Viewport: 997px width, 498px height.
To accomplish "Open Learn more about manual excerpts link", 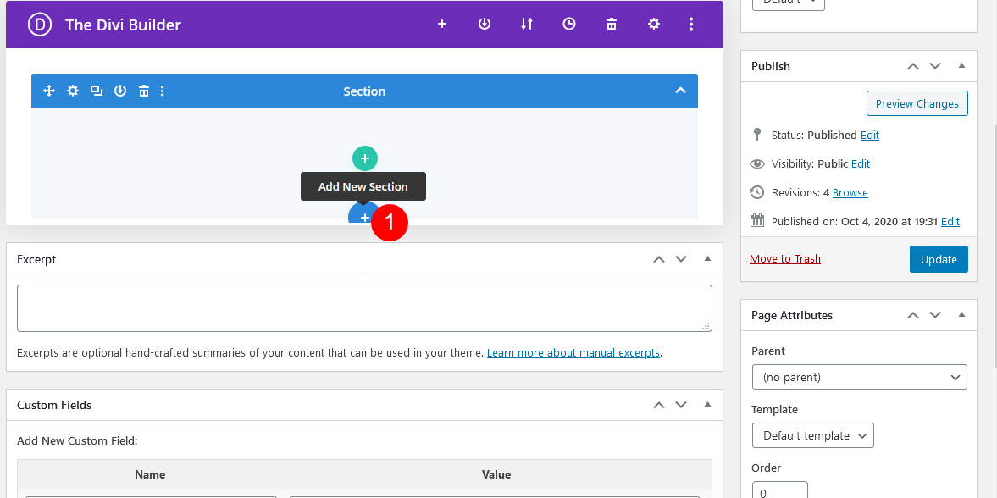I will (573, 352).
